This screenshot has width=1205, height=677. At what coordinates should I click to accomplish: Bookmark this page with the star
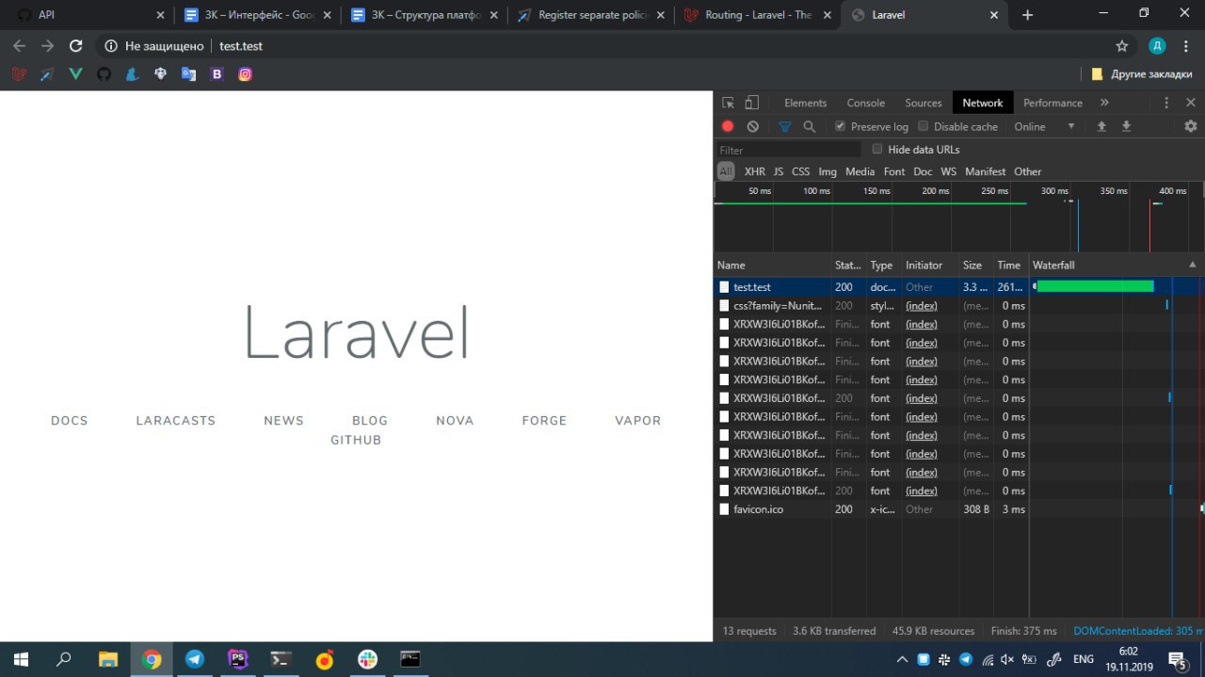[x=1121, y=45]
